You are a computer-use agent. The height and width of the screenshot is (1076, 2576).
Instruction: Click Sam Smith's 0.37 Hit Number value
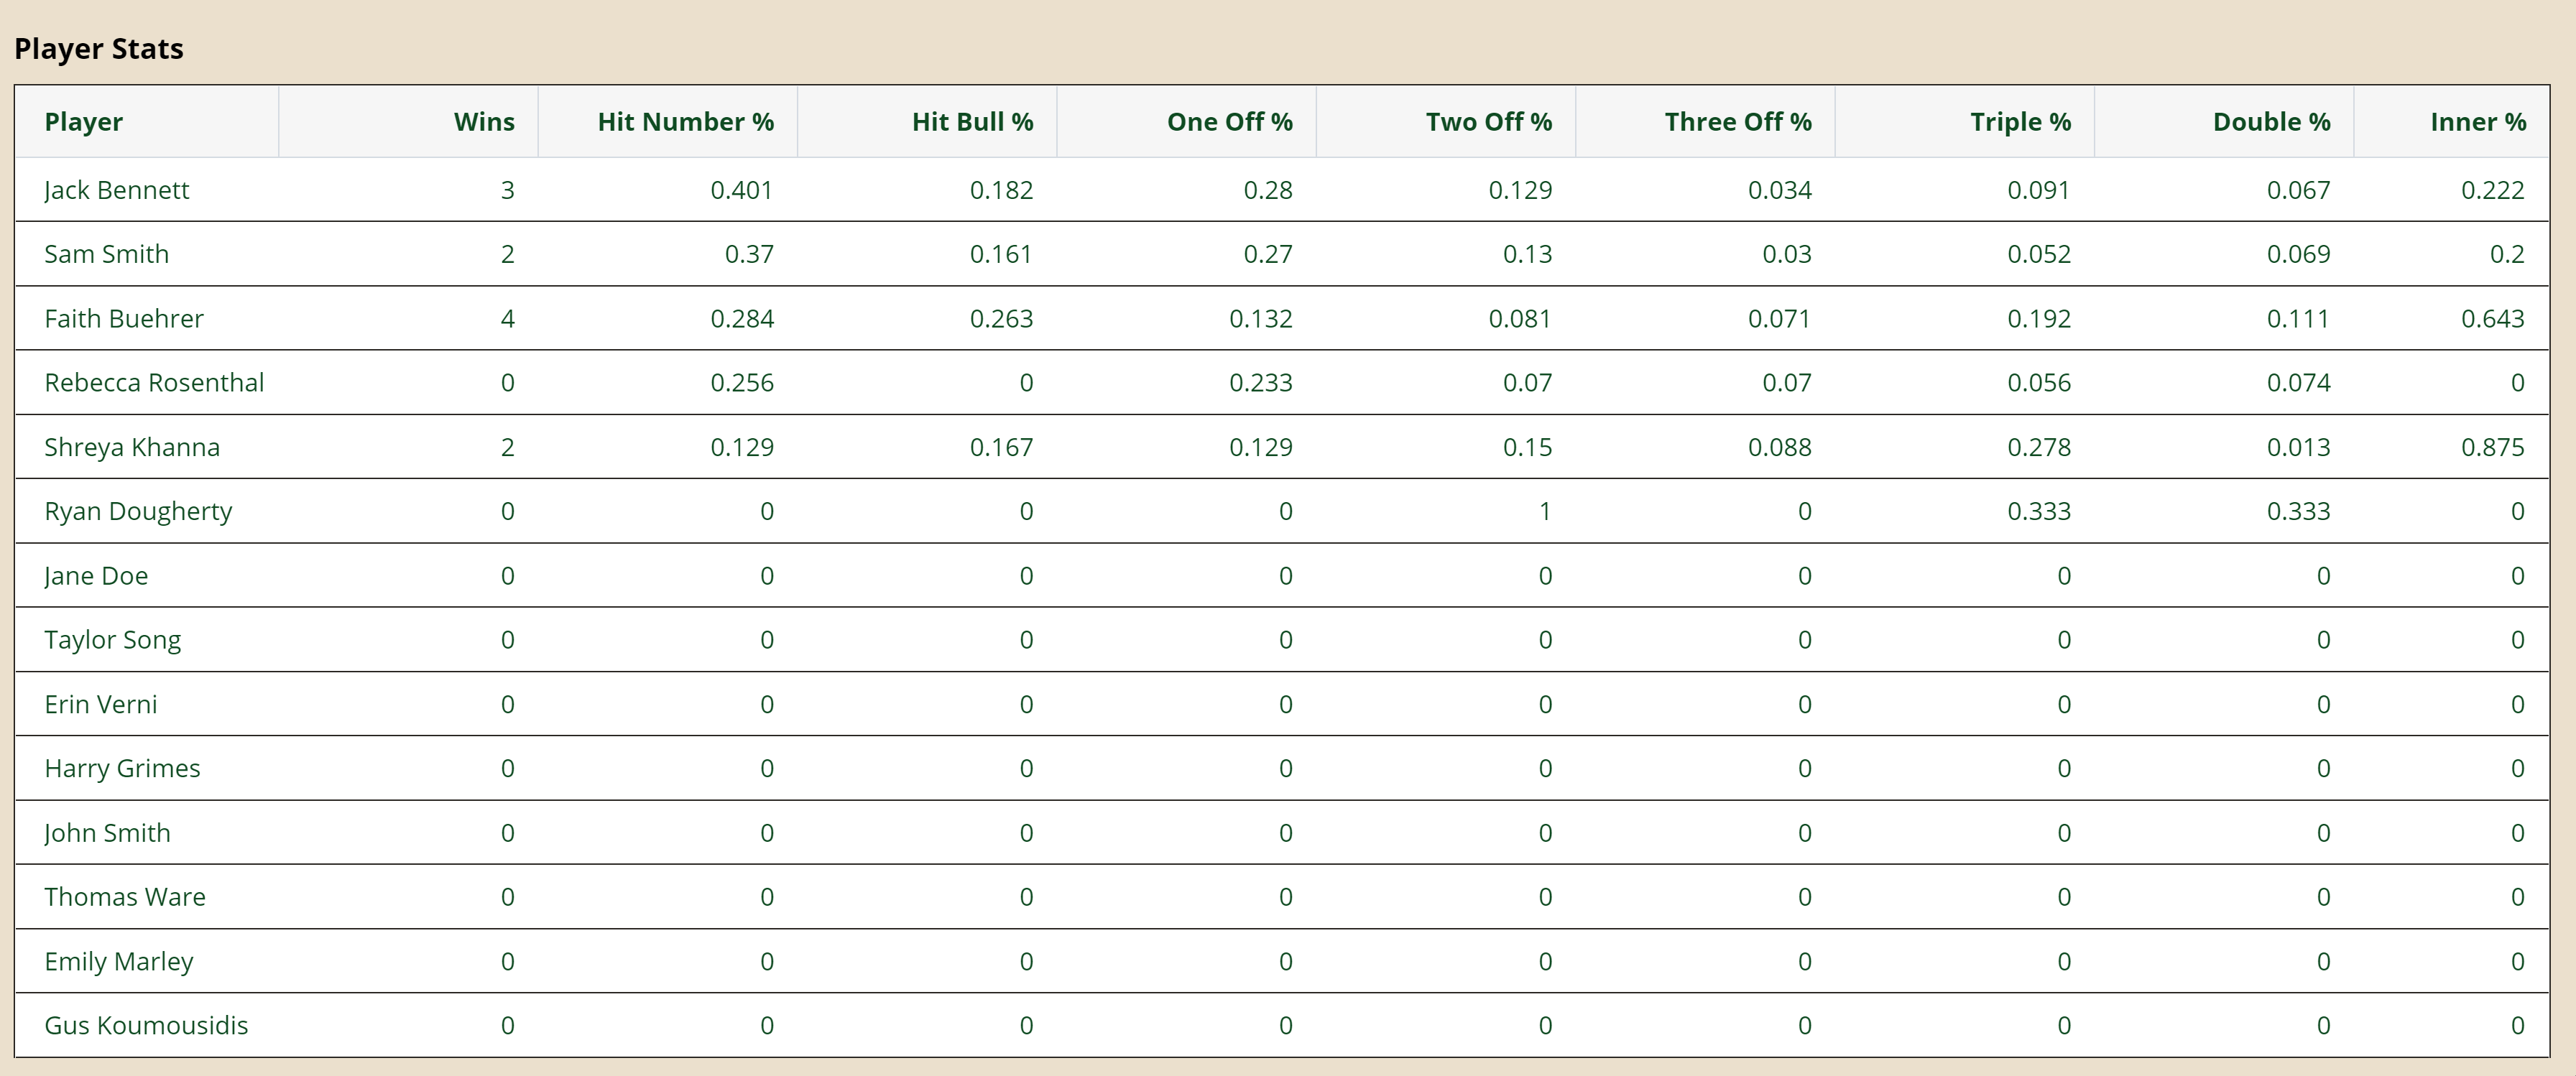(x=749, y=254)
